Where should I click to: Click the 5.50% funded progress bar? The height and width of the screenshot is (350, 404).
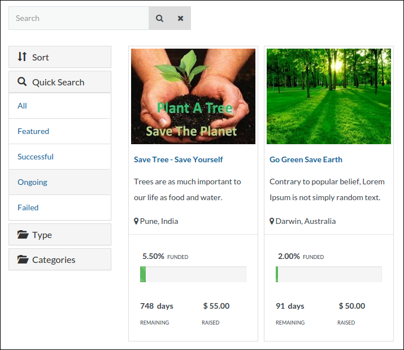coord(193,274)
